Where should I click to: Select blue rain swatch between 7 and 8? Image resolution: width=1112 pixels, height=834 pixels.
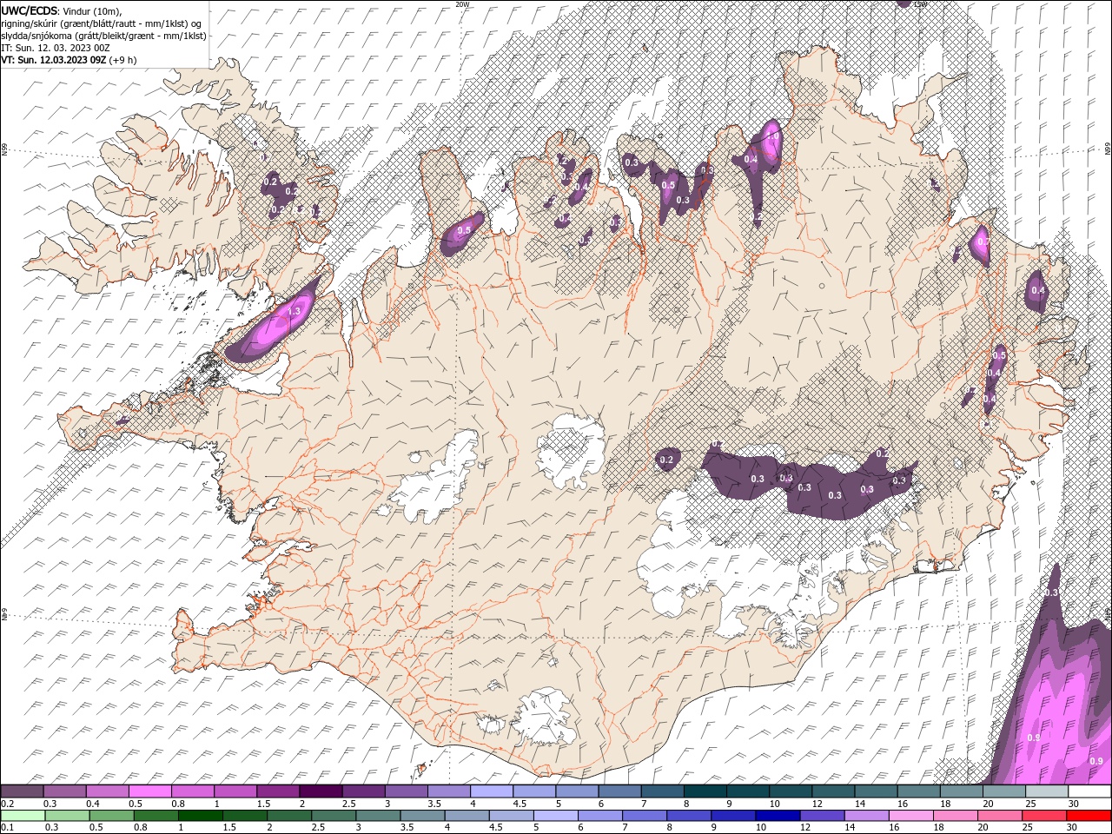[x=645, y=816]
